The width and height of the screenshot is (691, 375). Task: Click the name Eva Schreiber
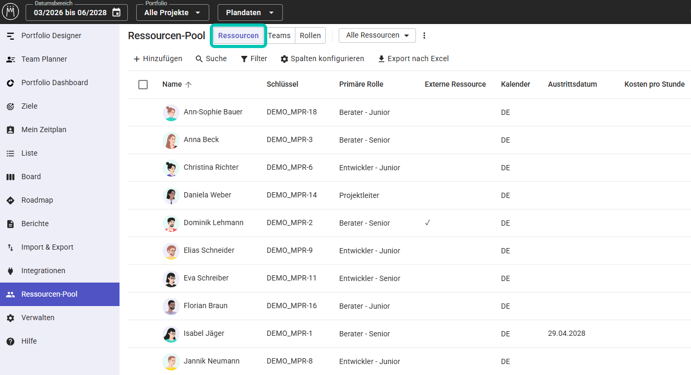pyautogui.click(x=206, y=278)
